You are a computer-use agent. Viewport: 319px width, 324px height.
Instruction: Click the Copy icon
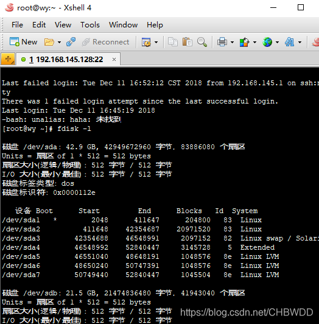tap(173, 42)
